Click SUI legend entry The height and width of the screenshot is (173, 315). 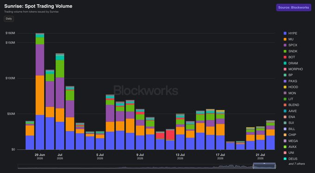[289, 123]
